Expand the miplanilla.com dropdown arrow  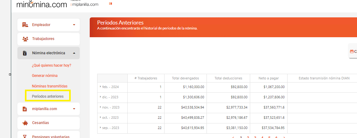pos(74,109)
